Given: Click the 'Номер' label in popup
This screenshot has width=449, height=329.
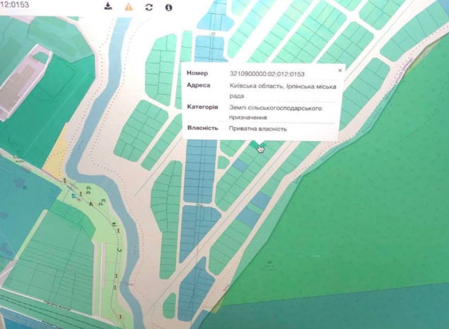Looking at the screenshot, I should click(197, 73).
